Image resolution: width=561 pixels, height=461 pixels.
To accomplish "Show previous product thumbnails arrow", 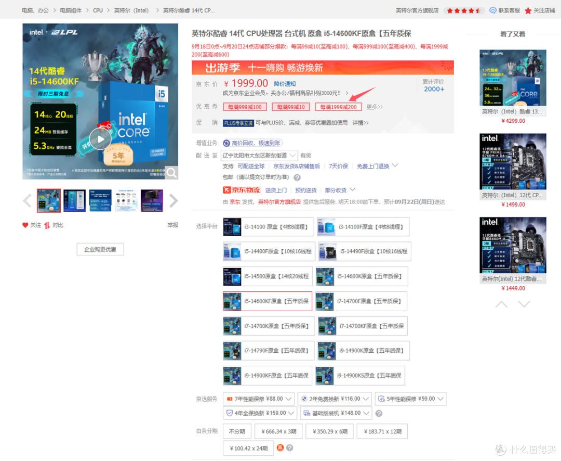I will (x=28, y=201).
